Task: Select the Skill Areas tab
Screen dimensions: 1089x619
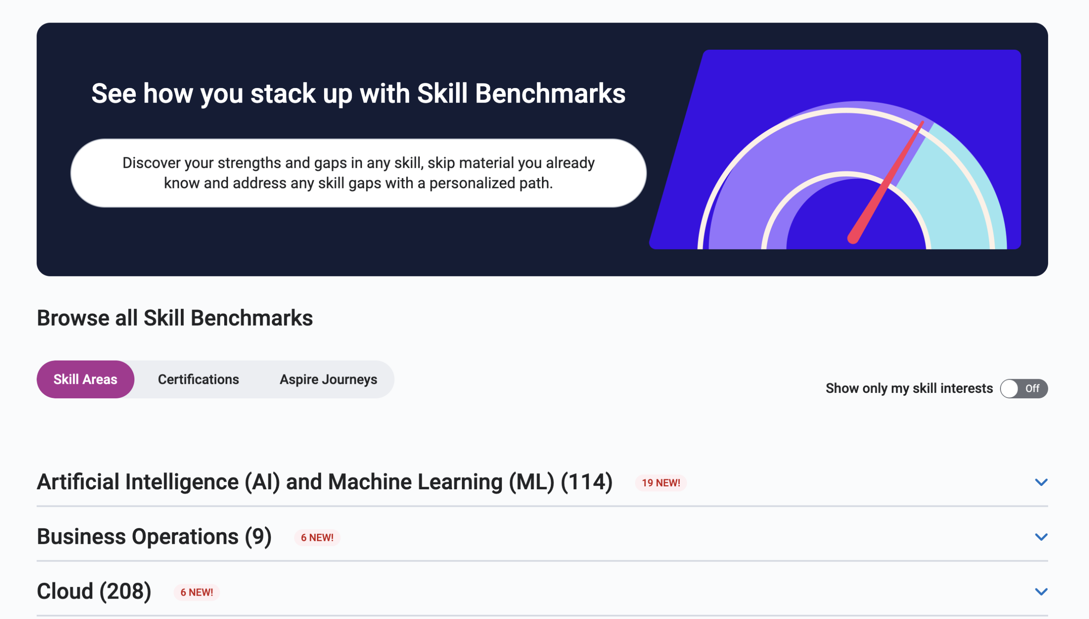Action: click(85, 379)
